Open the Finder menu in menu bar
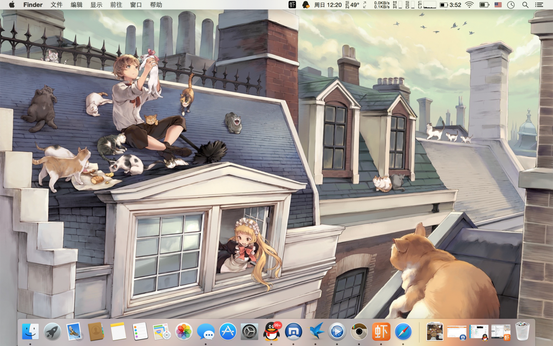Viewport: 553px width, 346px height. click(33, 5)
